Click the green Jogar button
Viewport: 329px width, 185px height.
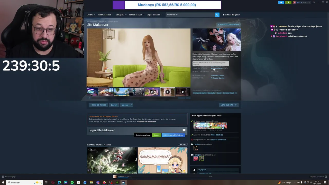coord(157,135)
